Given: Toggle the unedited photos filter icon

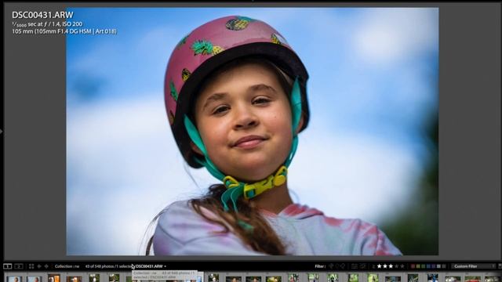Looking at the screenshot, I should pyautogui.click(x=362, y=266).
